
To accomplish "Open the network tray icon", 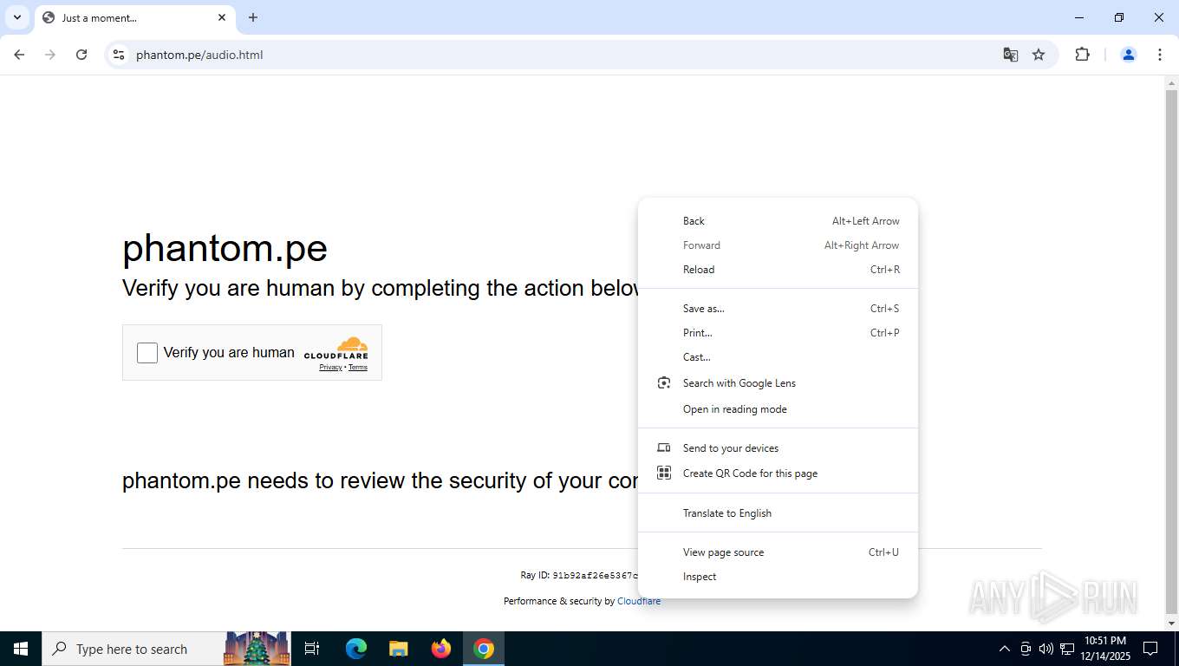I will (1067, 649).
